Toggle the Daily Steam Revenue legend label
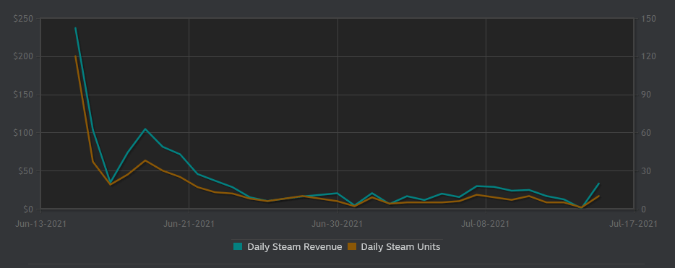Screen dimensions: 675x268 (x=294, y=247)
